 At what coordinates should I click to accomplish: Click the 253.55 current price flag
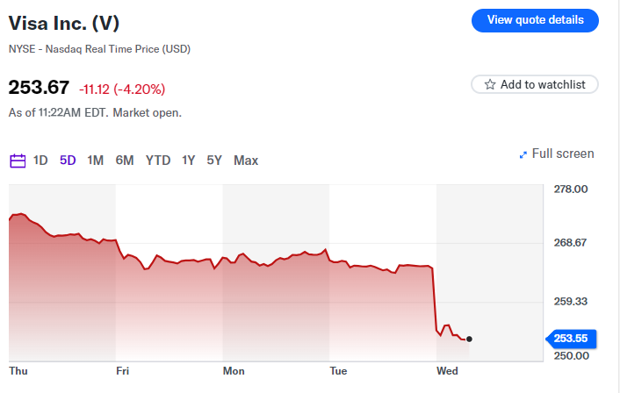[x=571, y=339]
